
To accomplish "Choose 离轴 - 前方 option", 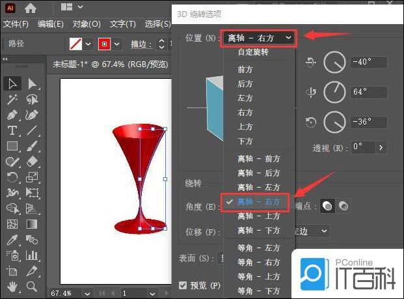I will coord(259,158).
